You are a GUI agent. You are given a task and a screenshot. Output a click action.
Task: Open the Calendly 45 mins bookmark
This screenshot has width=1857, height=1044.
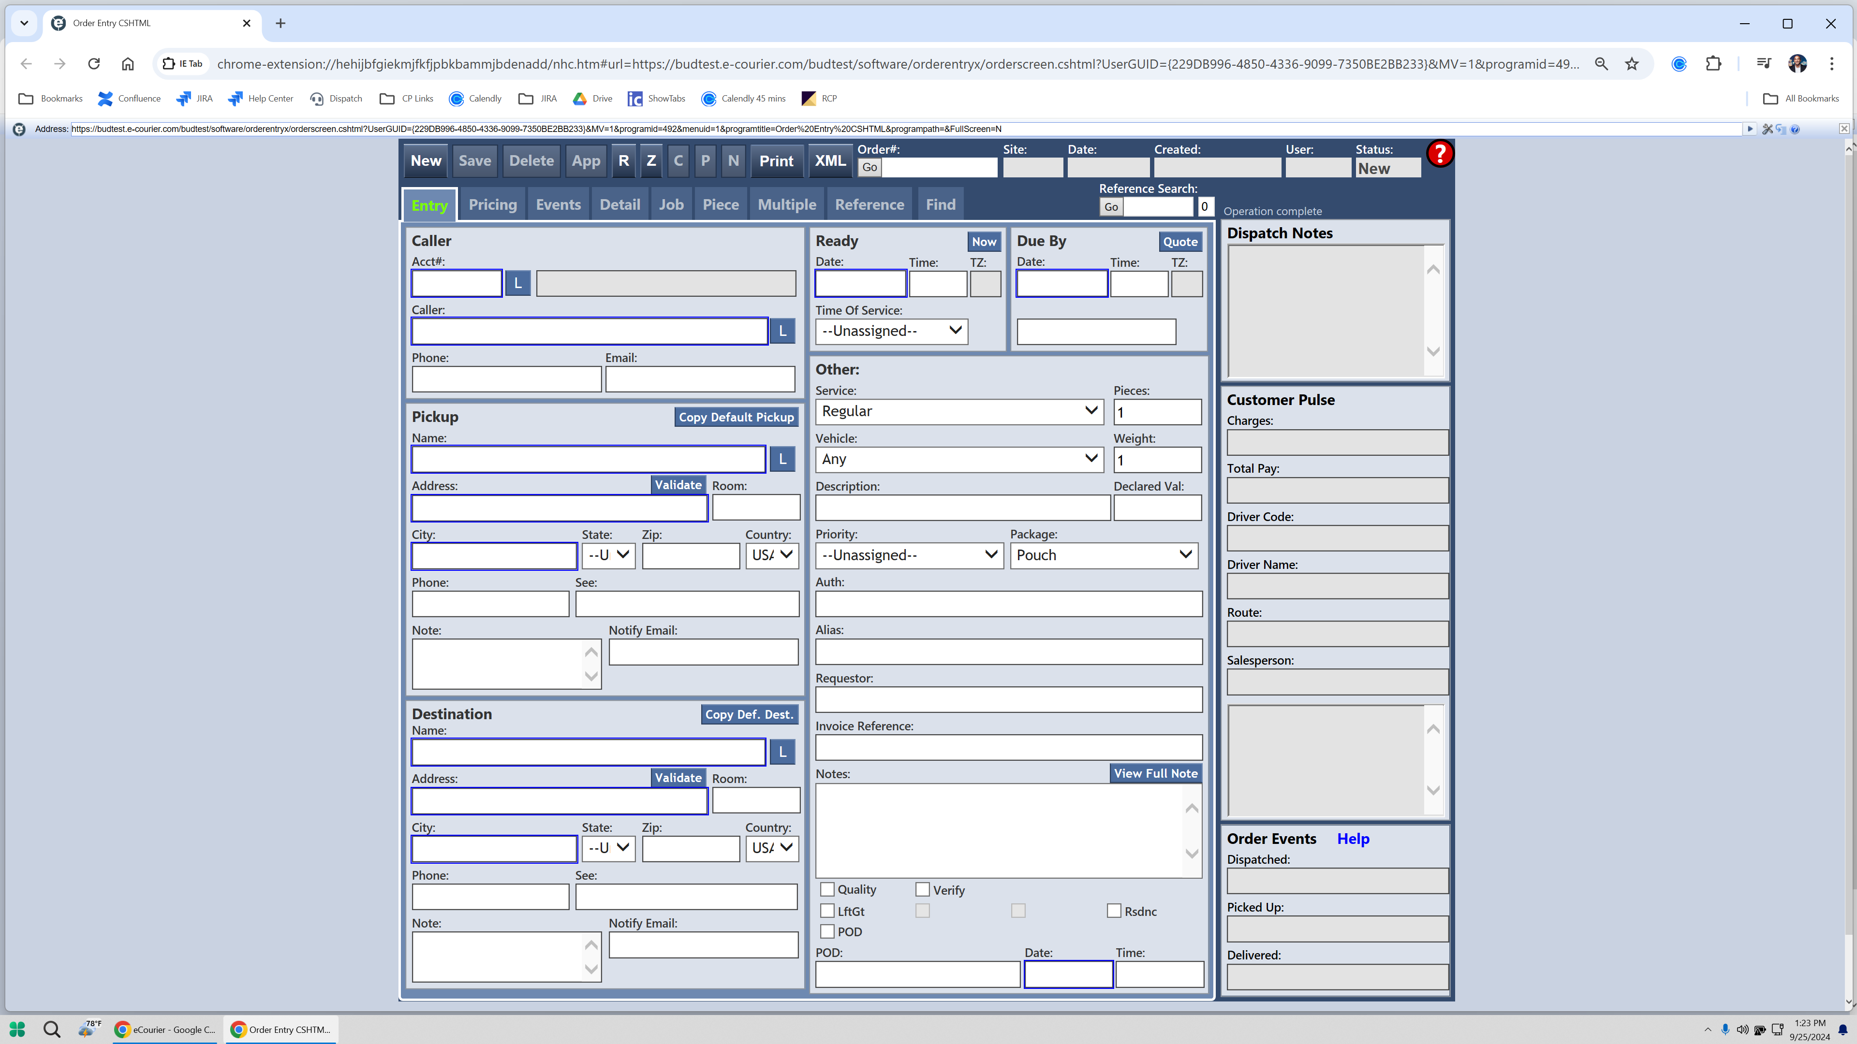744,99
